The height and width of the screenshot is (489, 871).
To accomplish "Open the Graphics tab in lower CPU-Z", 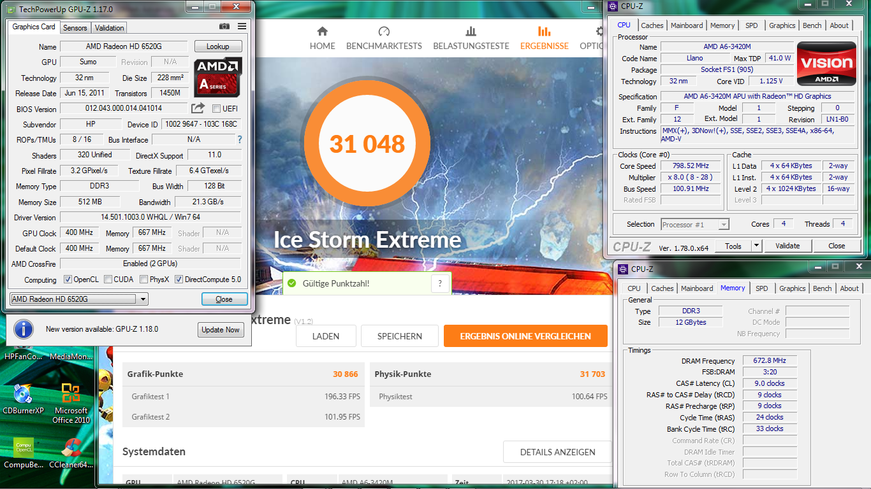I will pos(793,288).
